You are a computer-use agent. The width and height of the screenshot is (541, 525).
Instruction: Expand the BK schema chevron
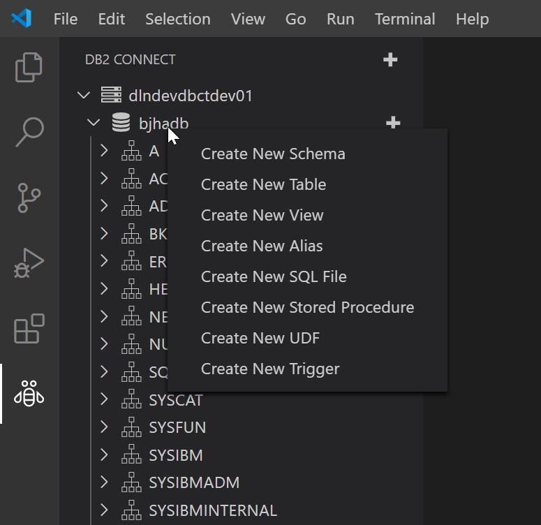(x=104, y=233)
